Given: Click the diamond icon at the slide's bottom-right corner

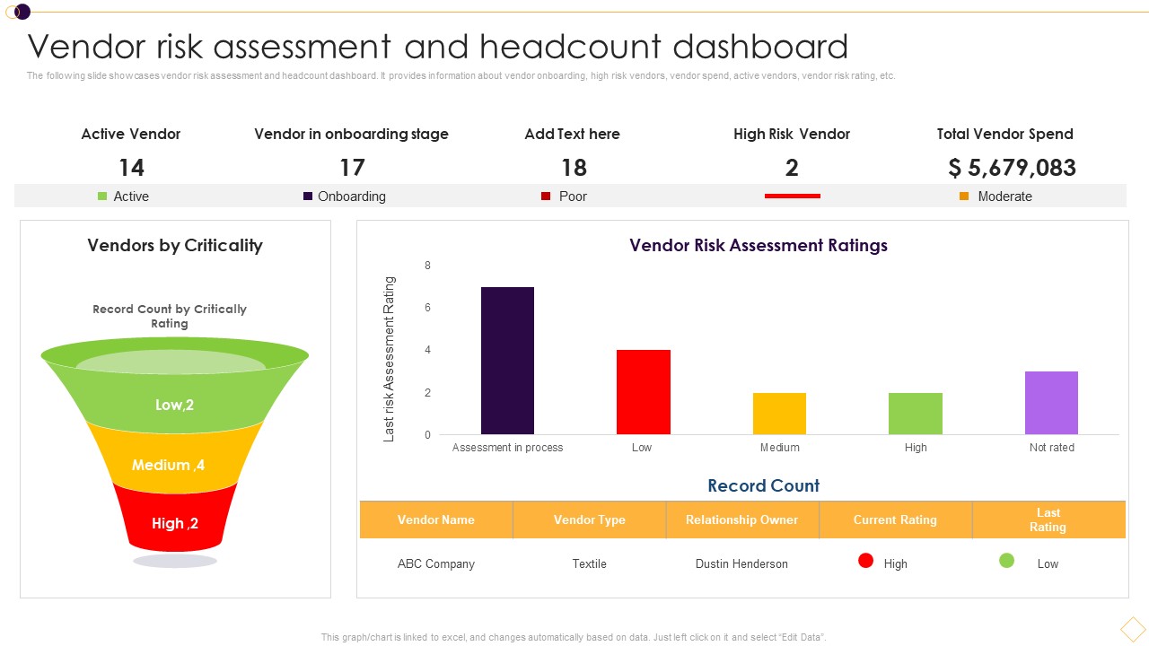Looking at the screenshot, I should click(1133, 628).
